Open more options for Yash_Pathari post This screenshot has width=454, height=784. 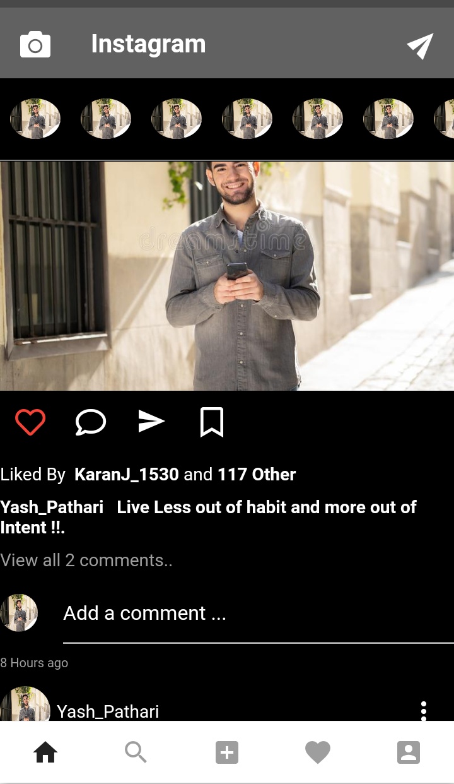click(x=424, y=711)
